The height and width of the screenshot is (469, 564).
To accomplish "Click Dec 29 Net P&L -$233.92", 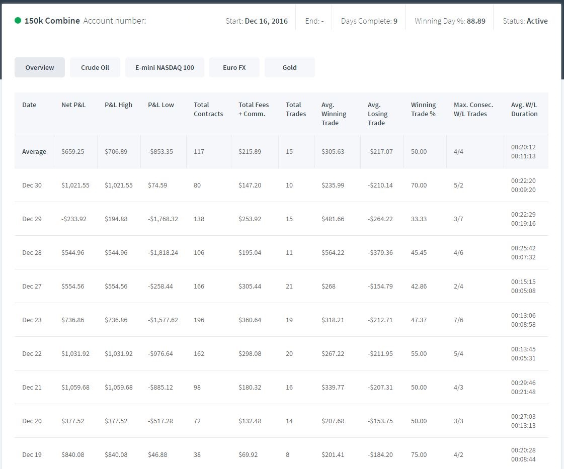I will (x=74, y=219).
